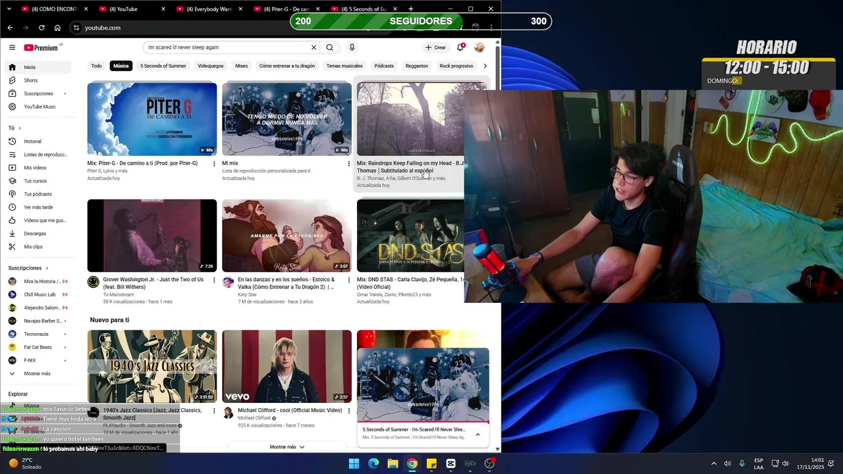This screenshot has width=843, height=474.
Task: Select the Reggaeton filter chip
Action: tap(417, 66)
